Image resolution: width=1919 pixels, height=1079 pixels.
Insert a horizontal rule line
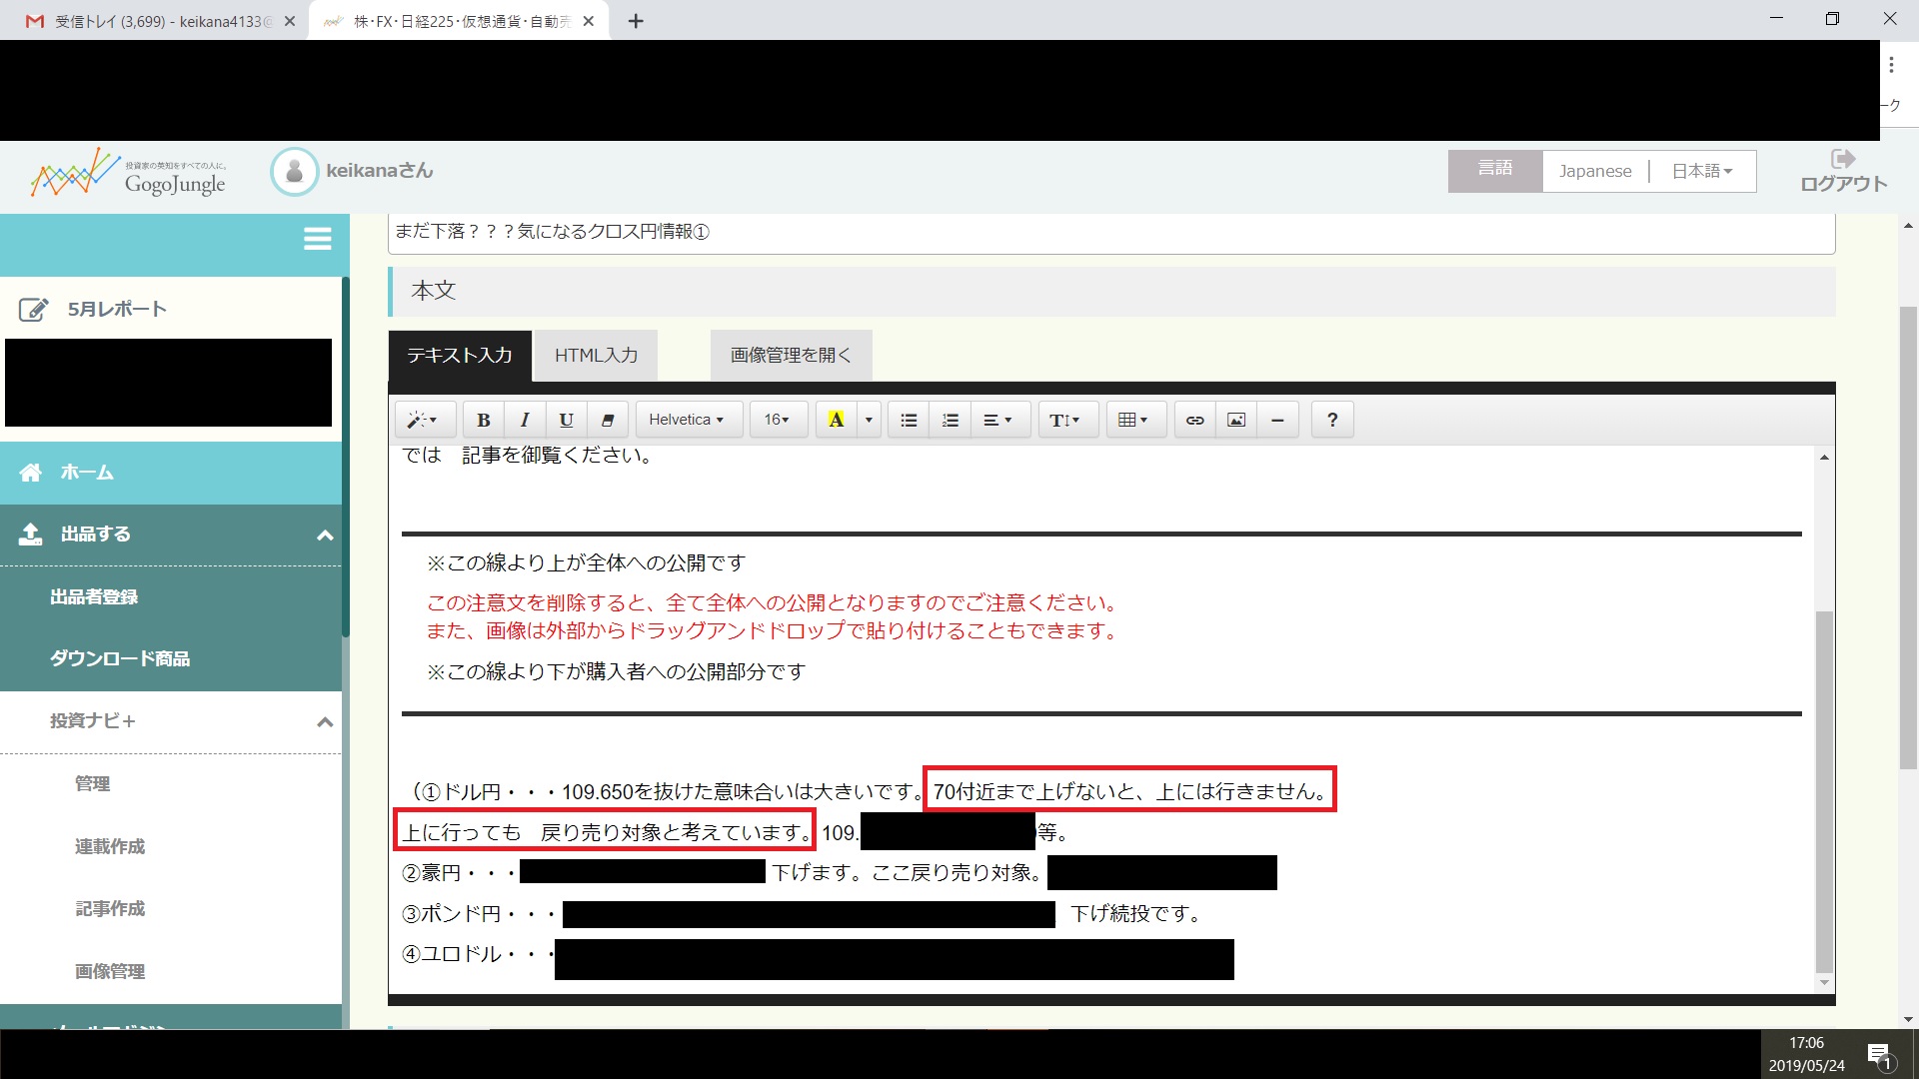coord(1277,420)
